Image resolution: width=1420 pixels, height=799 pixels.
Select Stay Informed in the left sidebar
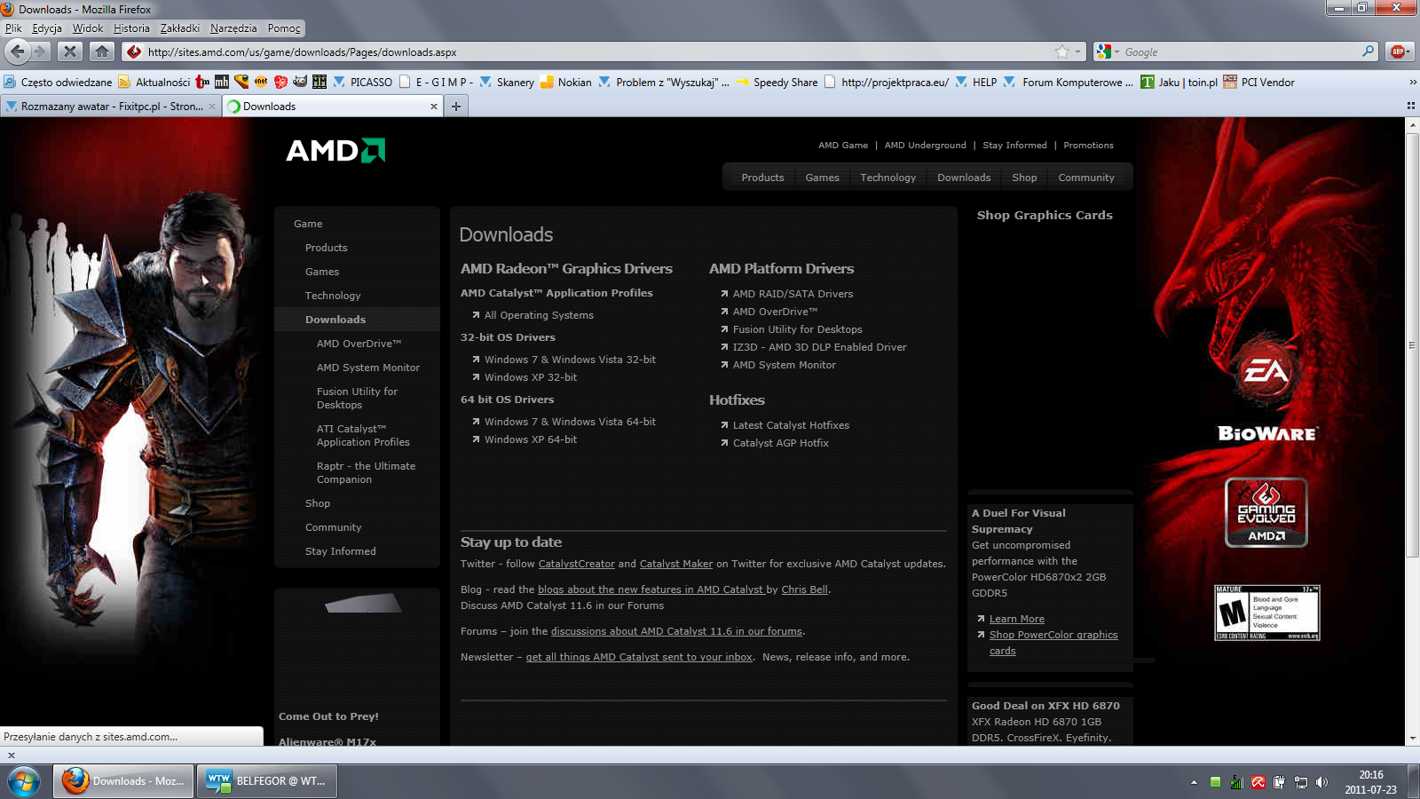341,551
